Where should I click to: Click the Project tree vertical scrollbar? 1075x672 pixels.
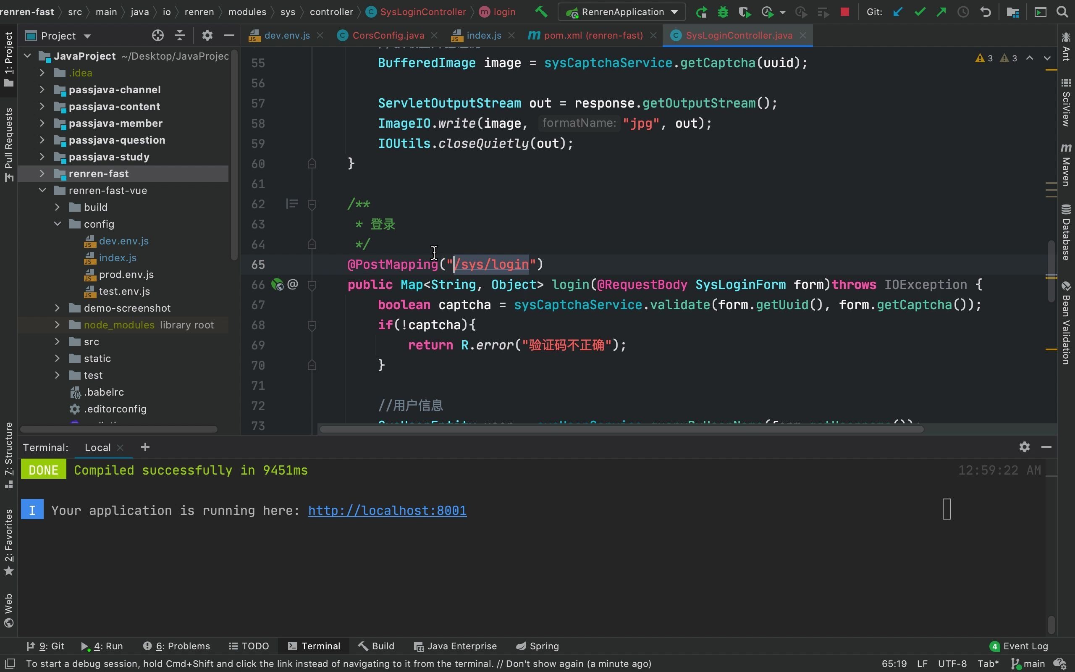tap(234, 155)
